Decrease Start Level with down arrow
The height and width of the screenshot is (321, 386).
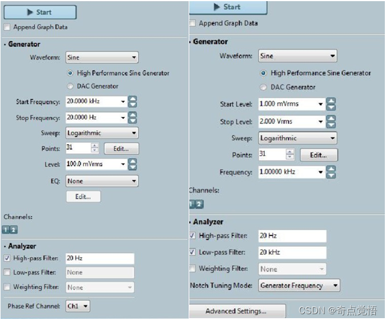[331, 107]
